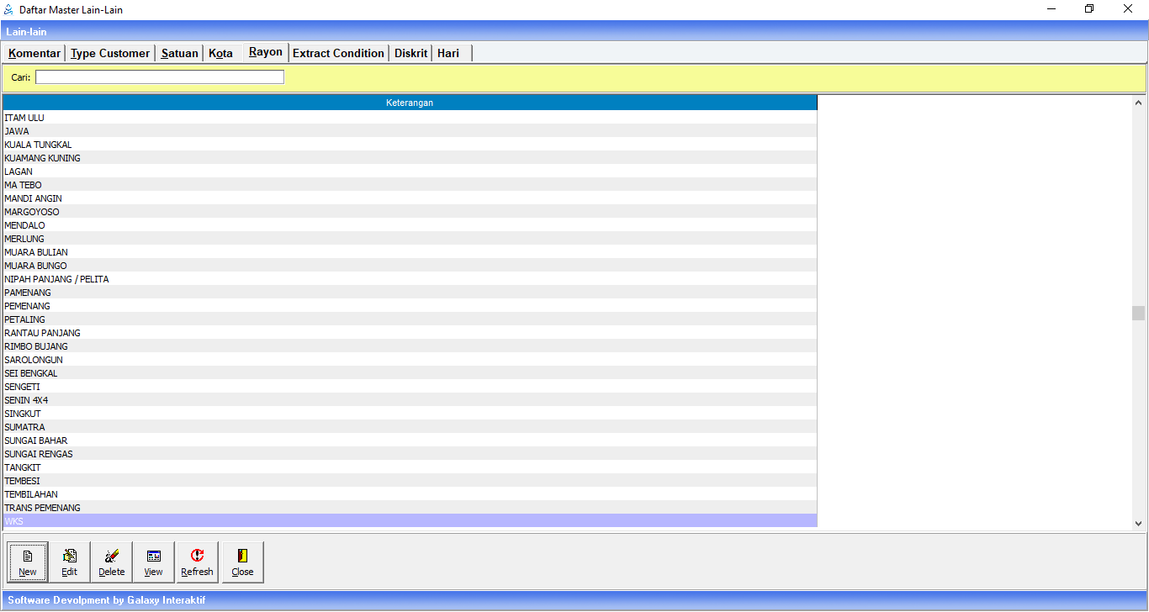This screenshot has width=1149, height=612.
Task: Switch to the Komentar tab
Action: tap(34, 53)
